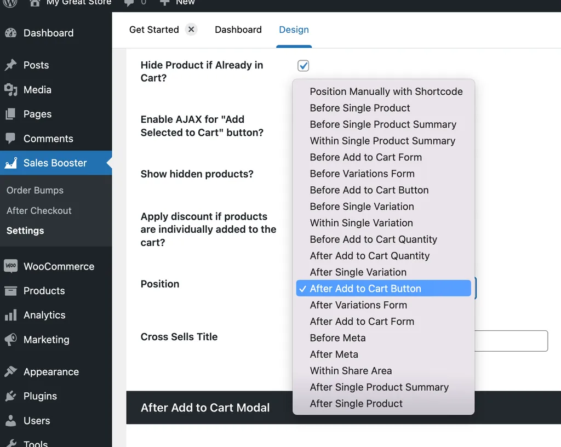Click the Cross Sells Title input field
Viewport: 561px width, 447px height.
(x=511, y=341)
